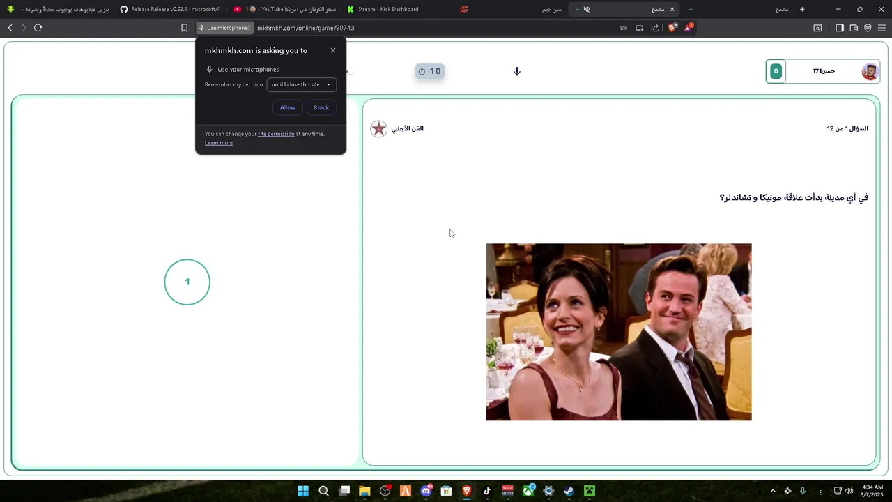892x502 pixels.
Task: Switch to the rightmost مخمخ tab
Action: tap(739, 9)
